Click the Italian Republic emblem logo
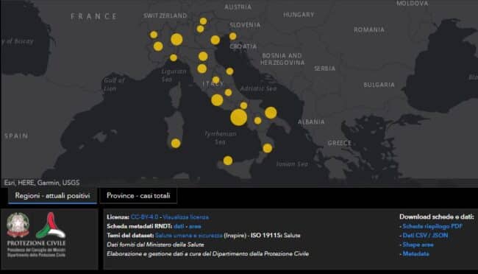 18,225
